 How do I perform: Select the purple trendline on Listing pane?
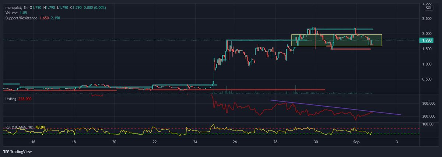coord(335,107)
